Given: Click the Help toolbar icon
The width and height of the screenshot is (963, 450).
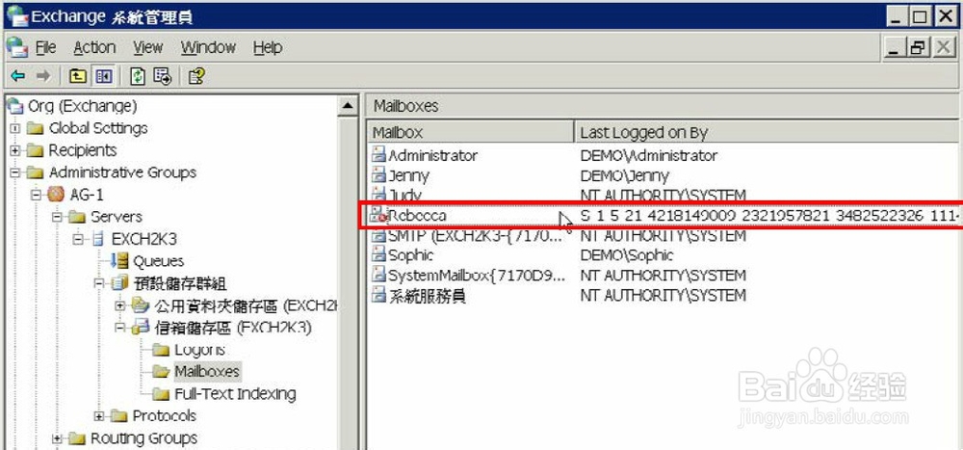Looking at the screenshot, I should 195,76.
